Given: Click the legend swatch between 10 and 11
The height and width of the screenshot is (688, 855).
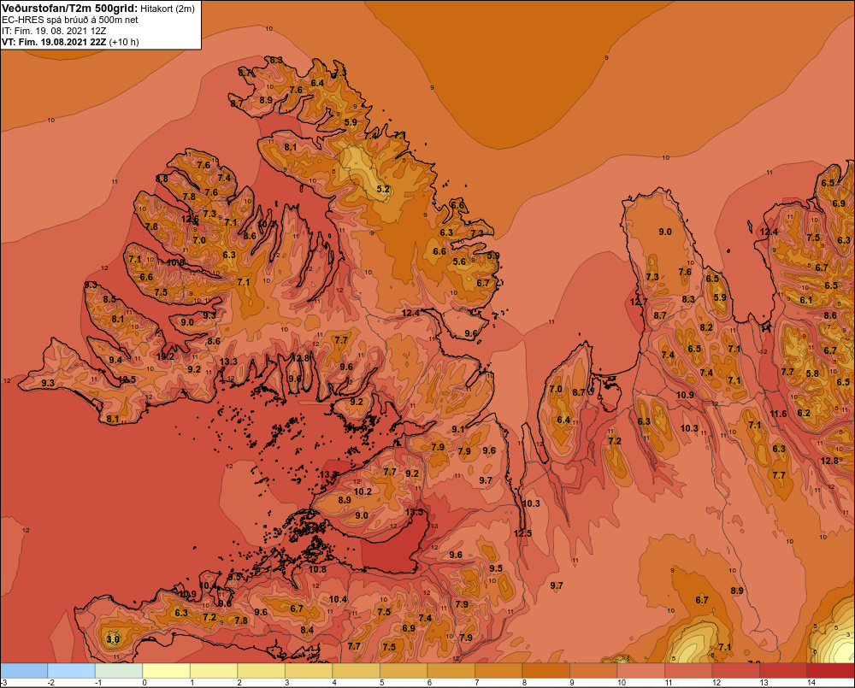Looking at the screenshot, I should (640, 670).
